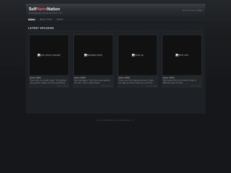Screen dimensions: 231x173
Task: Go to About / Rules page
Action: 46,19
